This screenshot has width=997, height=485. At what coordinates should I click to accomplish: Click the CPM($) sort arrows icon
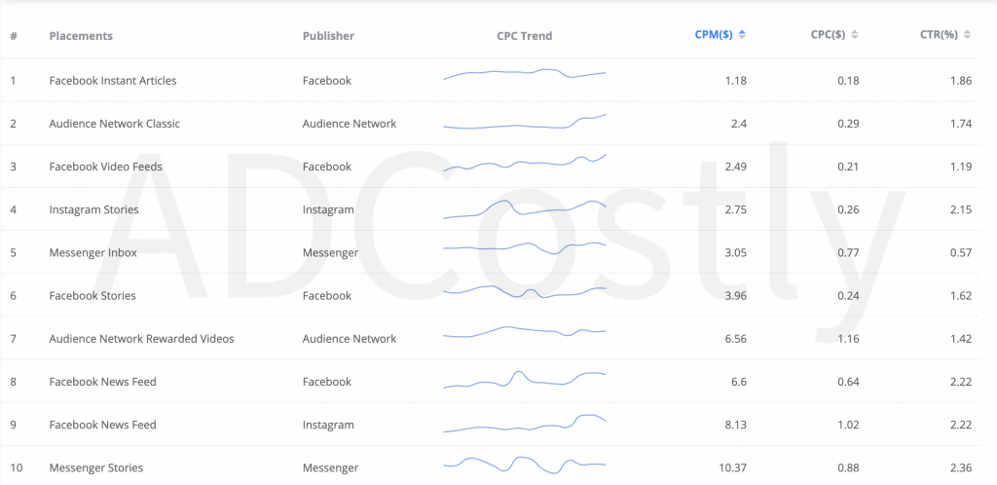pyautogui.click(x=742, y=36)
